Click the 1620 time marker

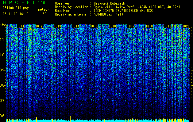(186, 26)
